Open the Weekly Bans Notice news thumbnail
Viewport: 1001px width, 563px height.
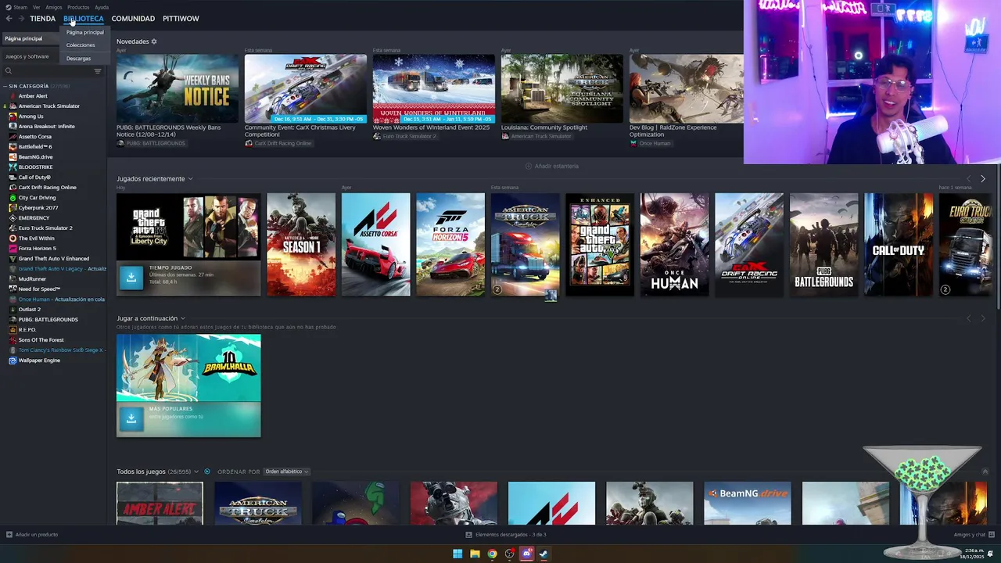pos(178,89)
